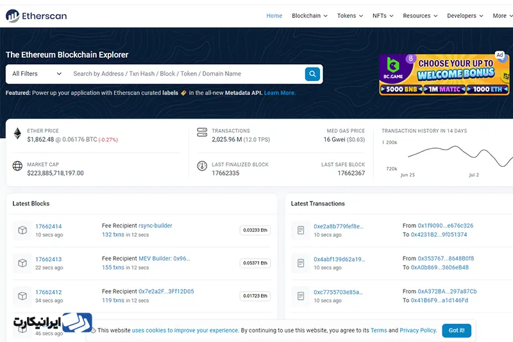
Task: Expand the Tokens menu
Action: click(350, 15)
